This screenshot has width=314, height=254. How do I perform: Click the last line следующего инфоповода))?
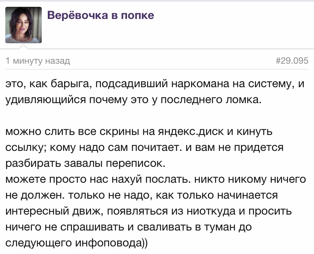pyautogui.click(x=76, y=243)
